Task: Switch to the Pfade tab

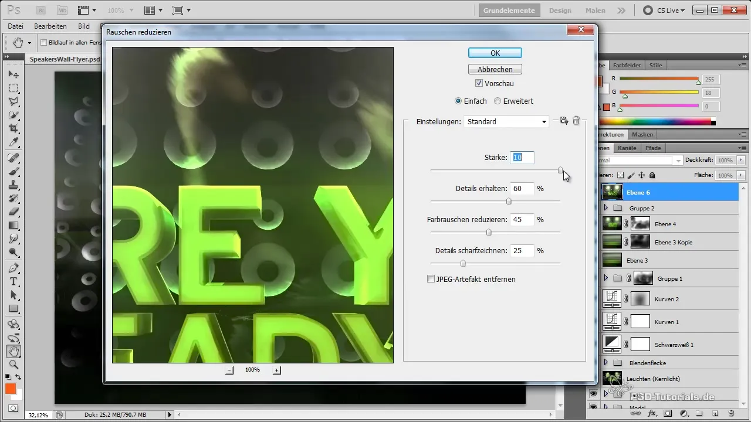Action: [653, 148]
